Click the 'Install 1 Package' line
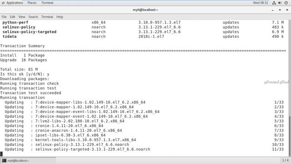The width and height of the screenshot is (291, 164). coord(22,55)
